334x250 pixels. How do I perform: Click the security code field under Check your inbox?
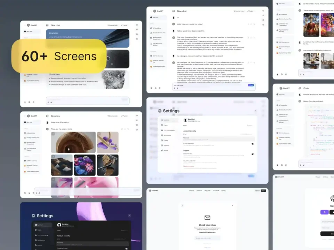(x=207, y=238)
